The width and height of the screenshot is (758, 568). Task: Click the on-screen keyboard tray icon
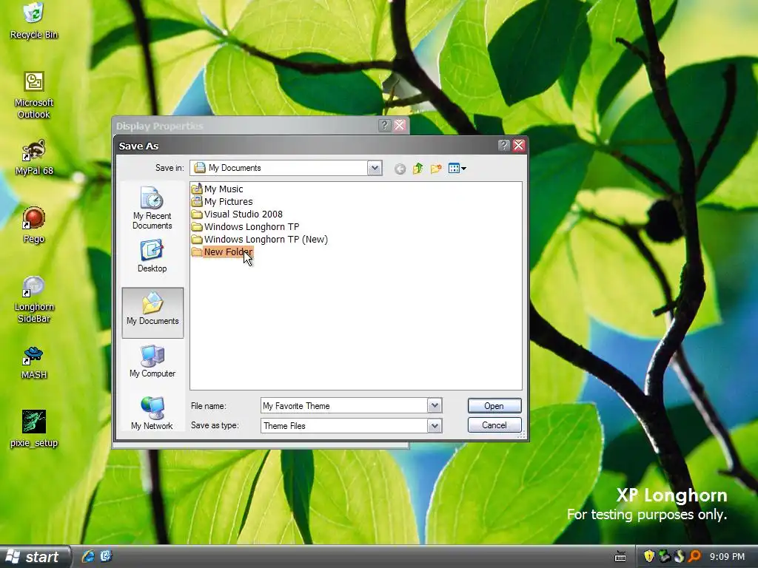pos(620,556)
